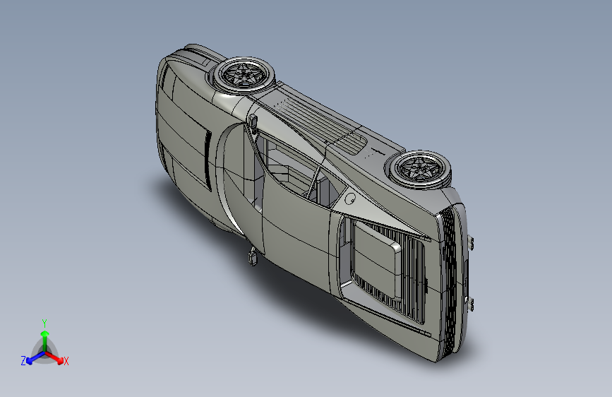Select the car wheel near the front grille

(420, 170)
